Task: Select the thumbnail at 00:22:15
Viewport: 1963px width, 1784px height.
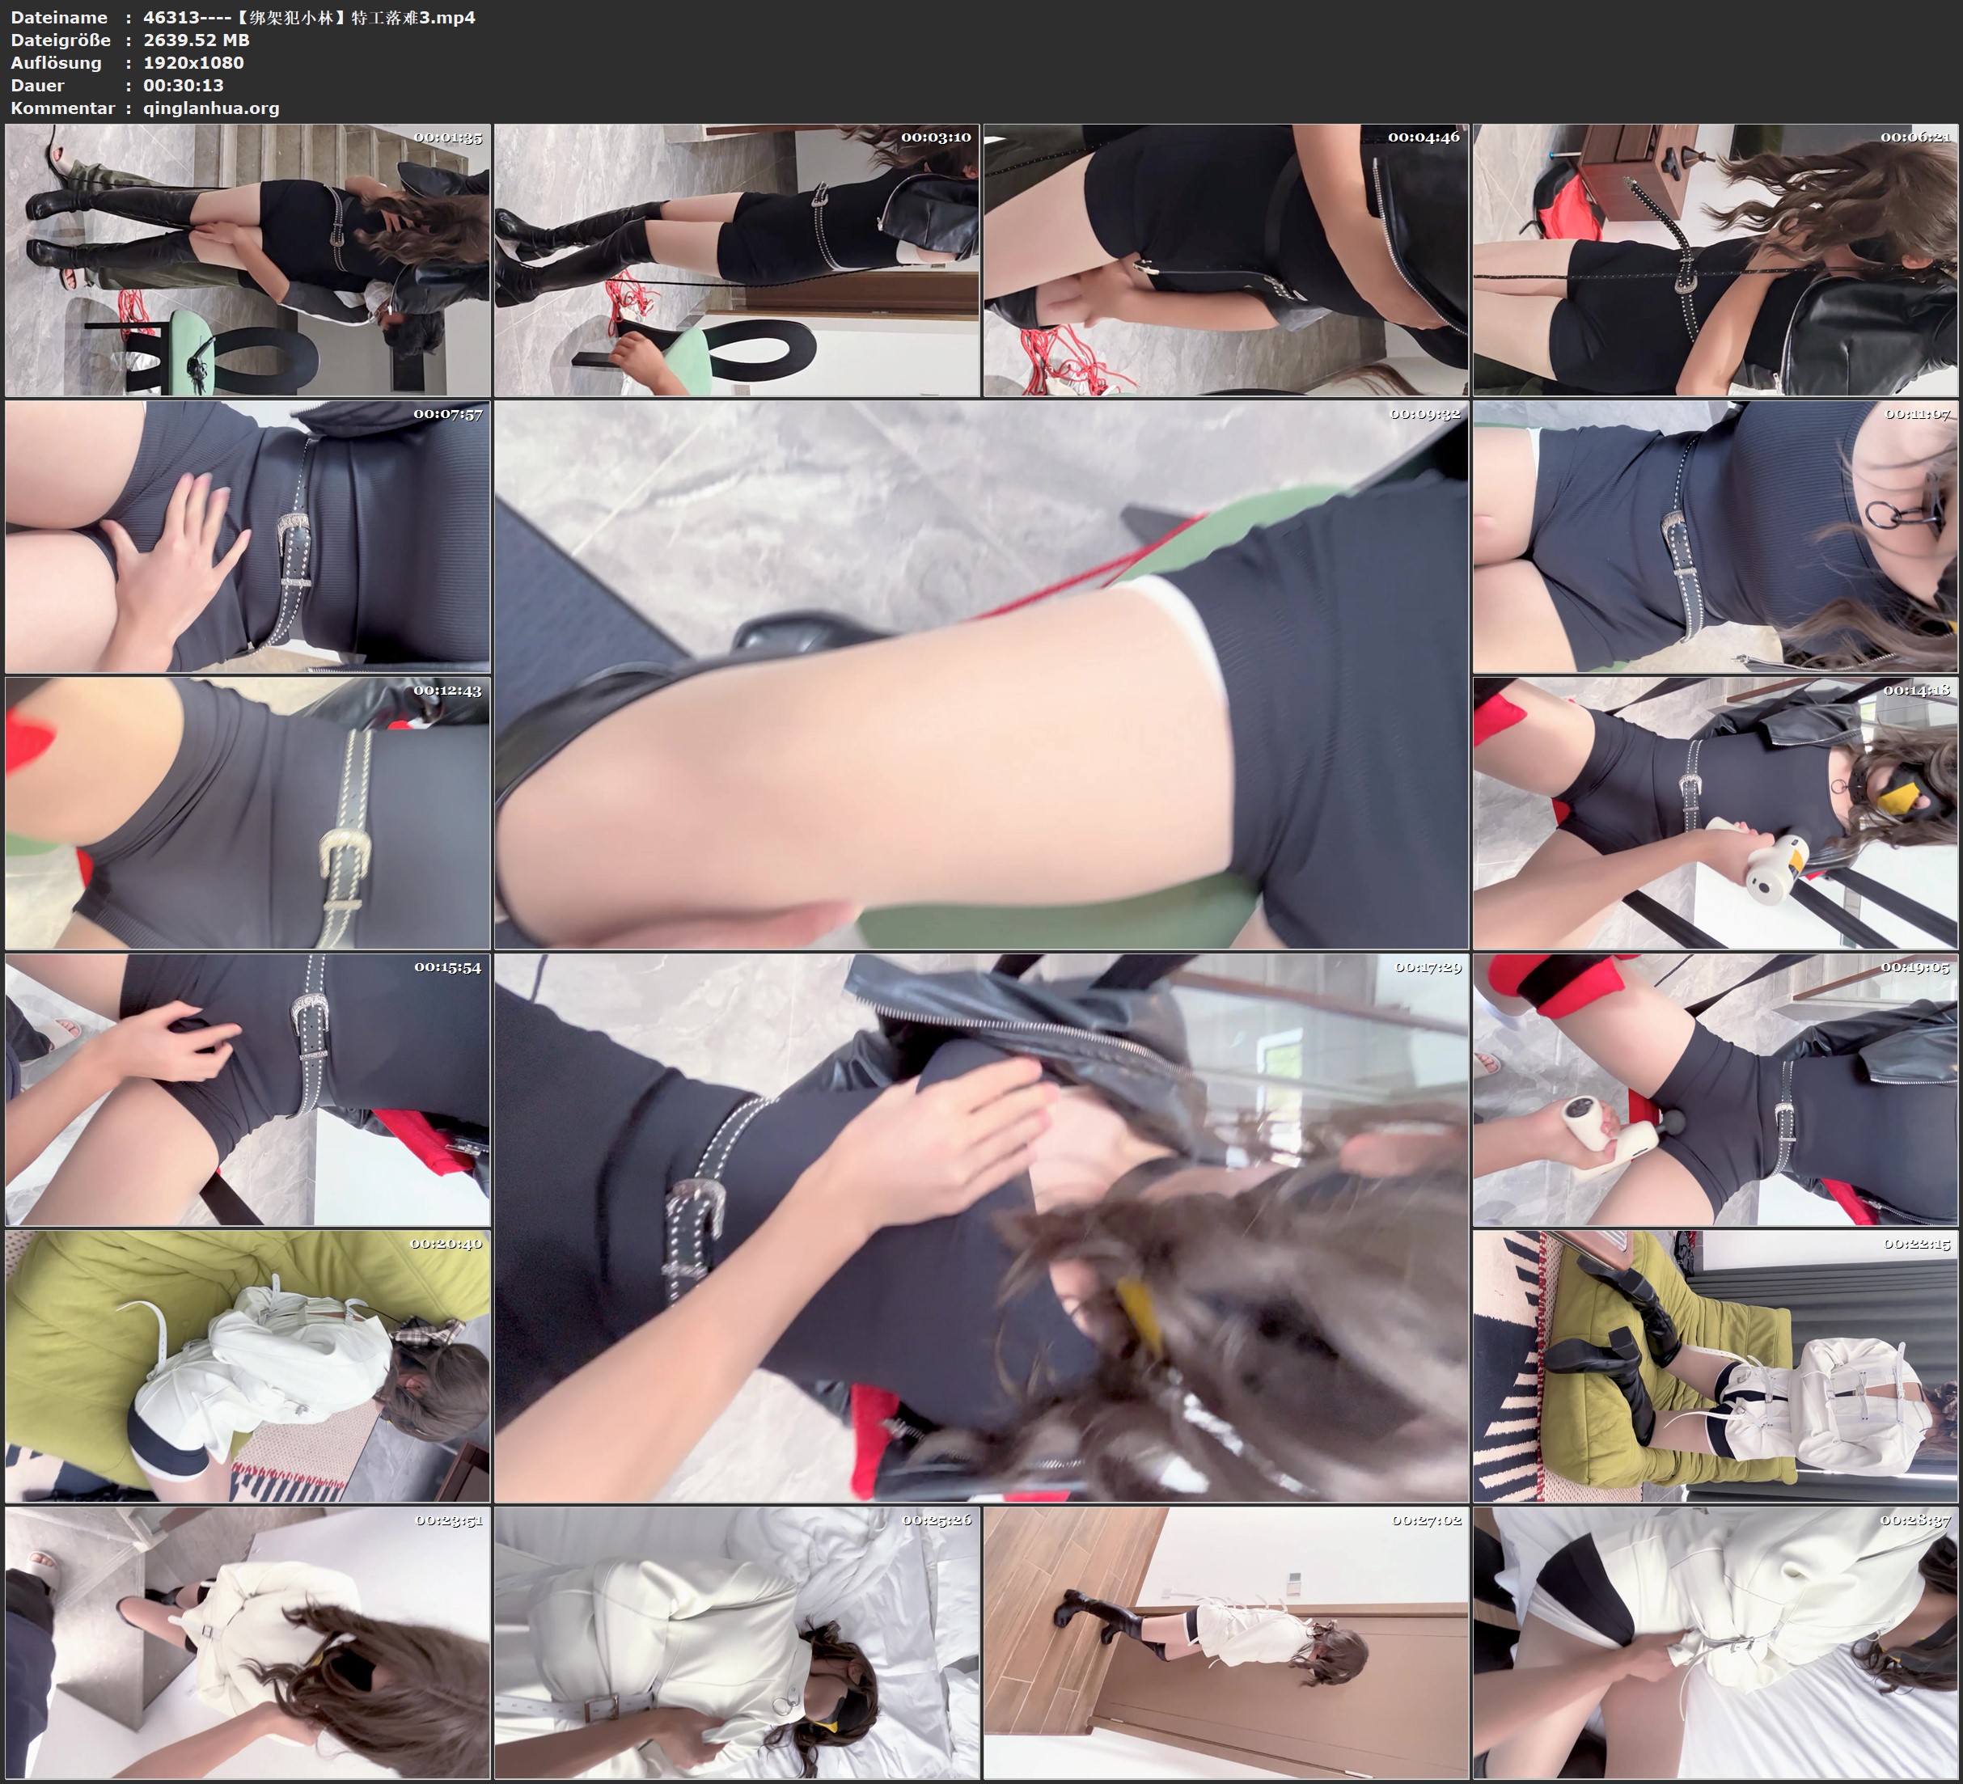Action: 1716,1366
